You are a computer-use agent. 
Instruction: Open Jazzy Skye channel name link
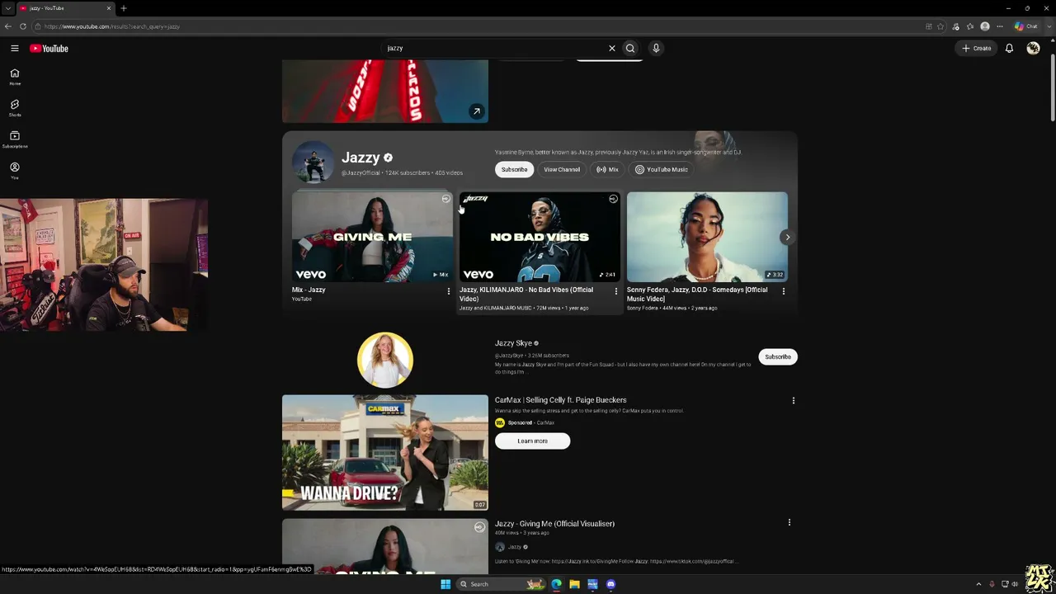click(x=513, y=343)
